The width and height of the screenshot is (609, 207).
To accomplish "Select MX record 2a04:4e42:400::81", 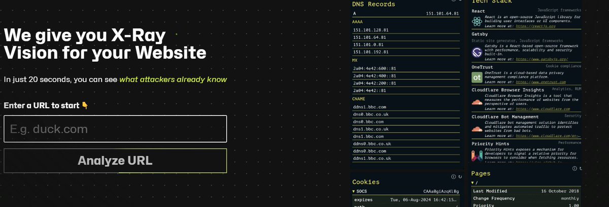I will [x=406, y=75].
